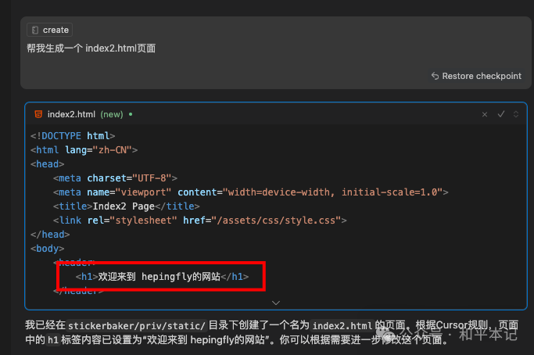Toggle code block size with up-down chevrons
This screenshot has width=534, height=355.
coord(516,114)
